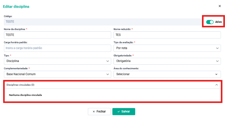
Task: Click the Nenhuma disciplina vinculada message
Action: (25, 95)
